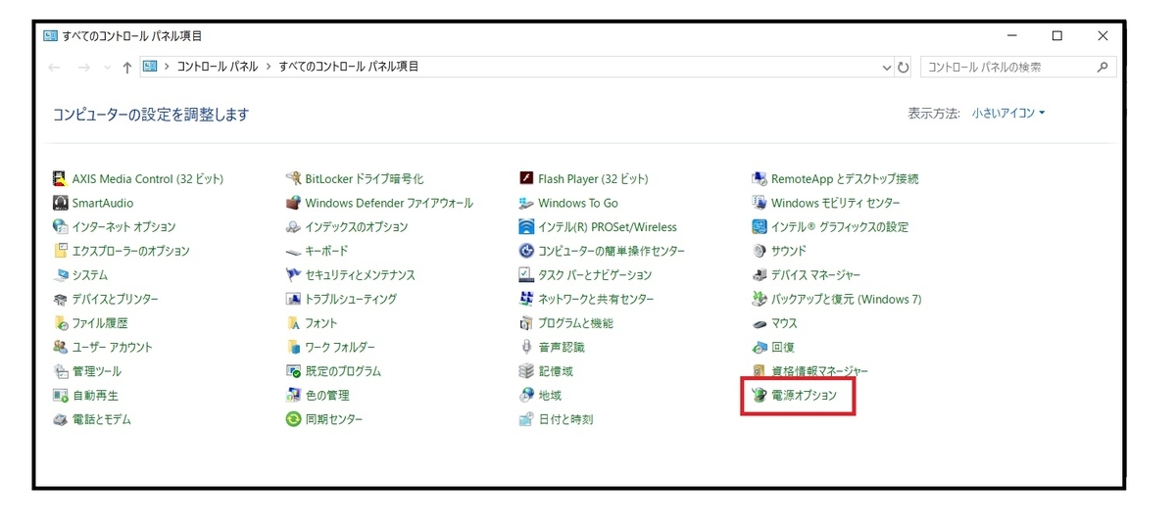1176x526 pixels.
Task: Open 回復 link
Action: coord(783,348)
